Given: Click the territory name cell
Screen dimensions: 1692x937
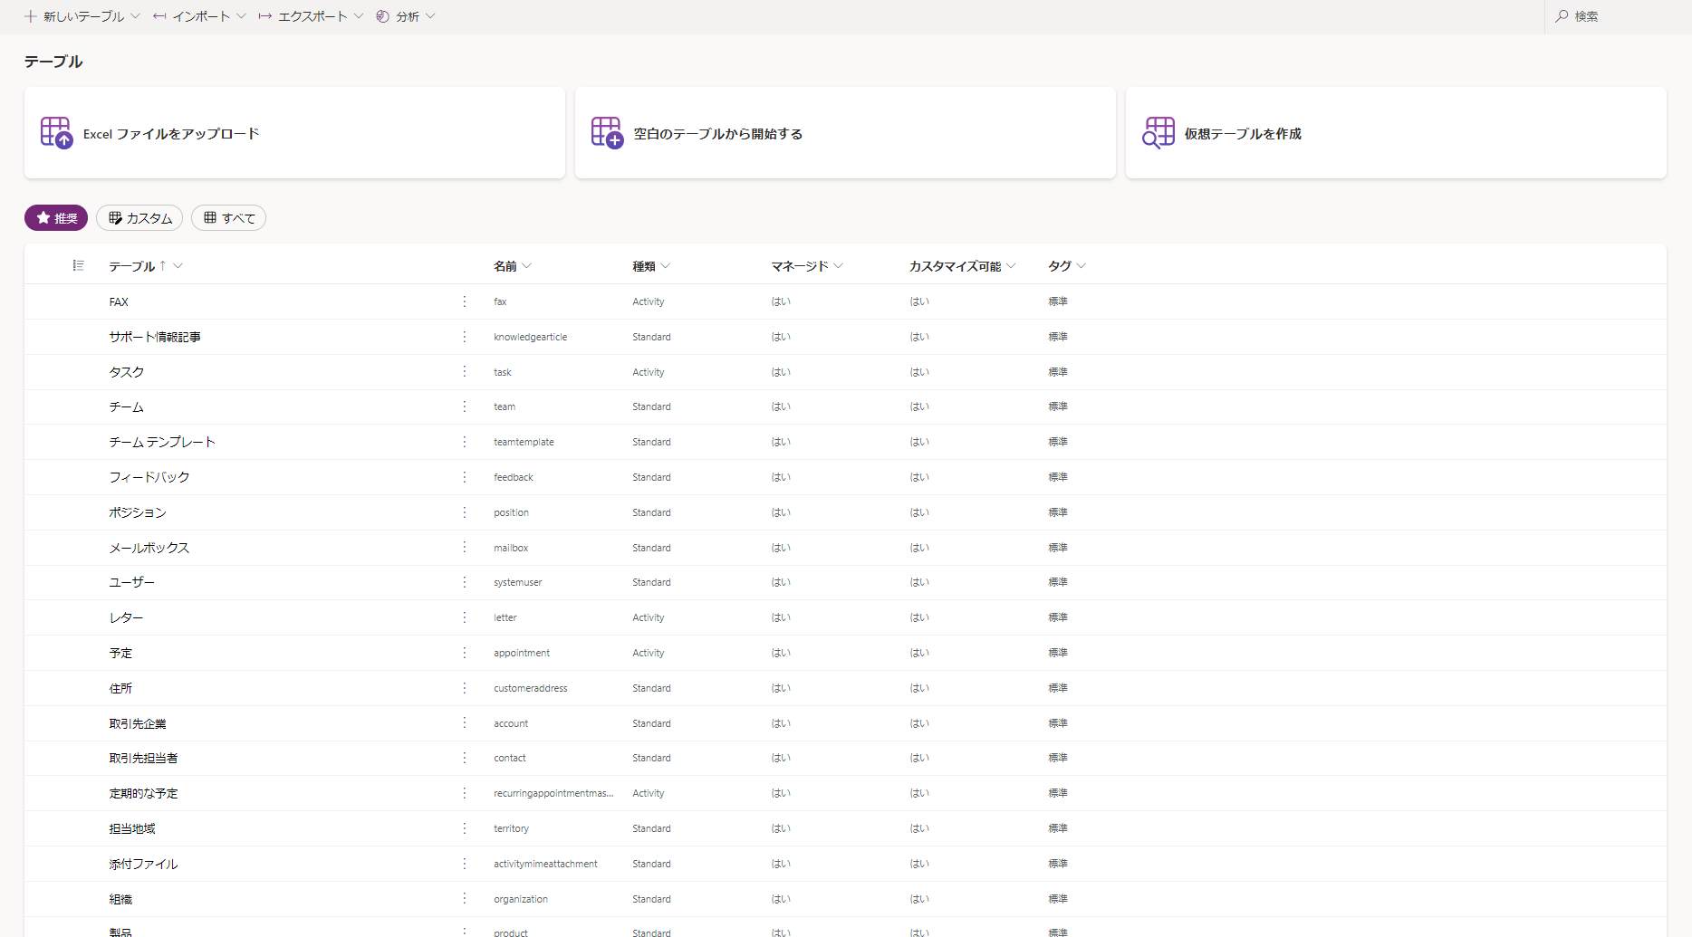Looking at the screenshot, I should coord(512,828).
